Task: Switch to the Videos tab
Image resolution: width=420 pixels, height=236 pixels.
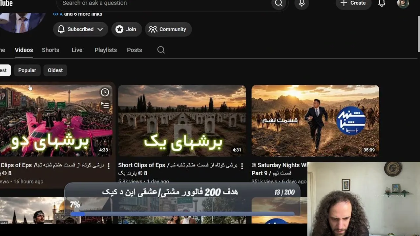Action: coord(24,50)
